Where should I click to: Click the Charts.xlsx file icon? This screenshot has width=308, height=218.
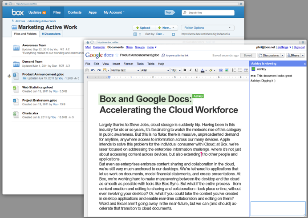(x=16, y=115)
